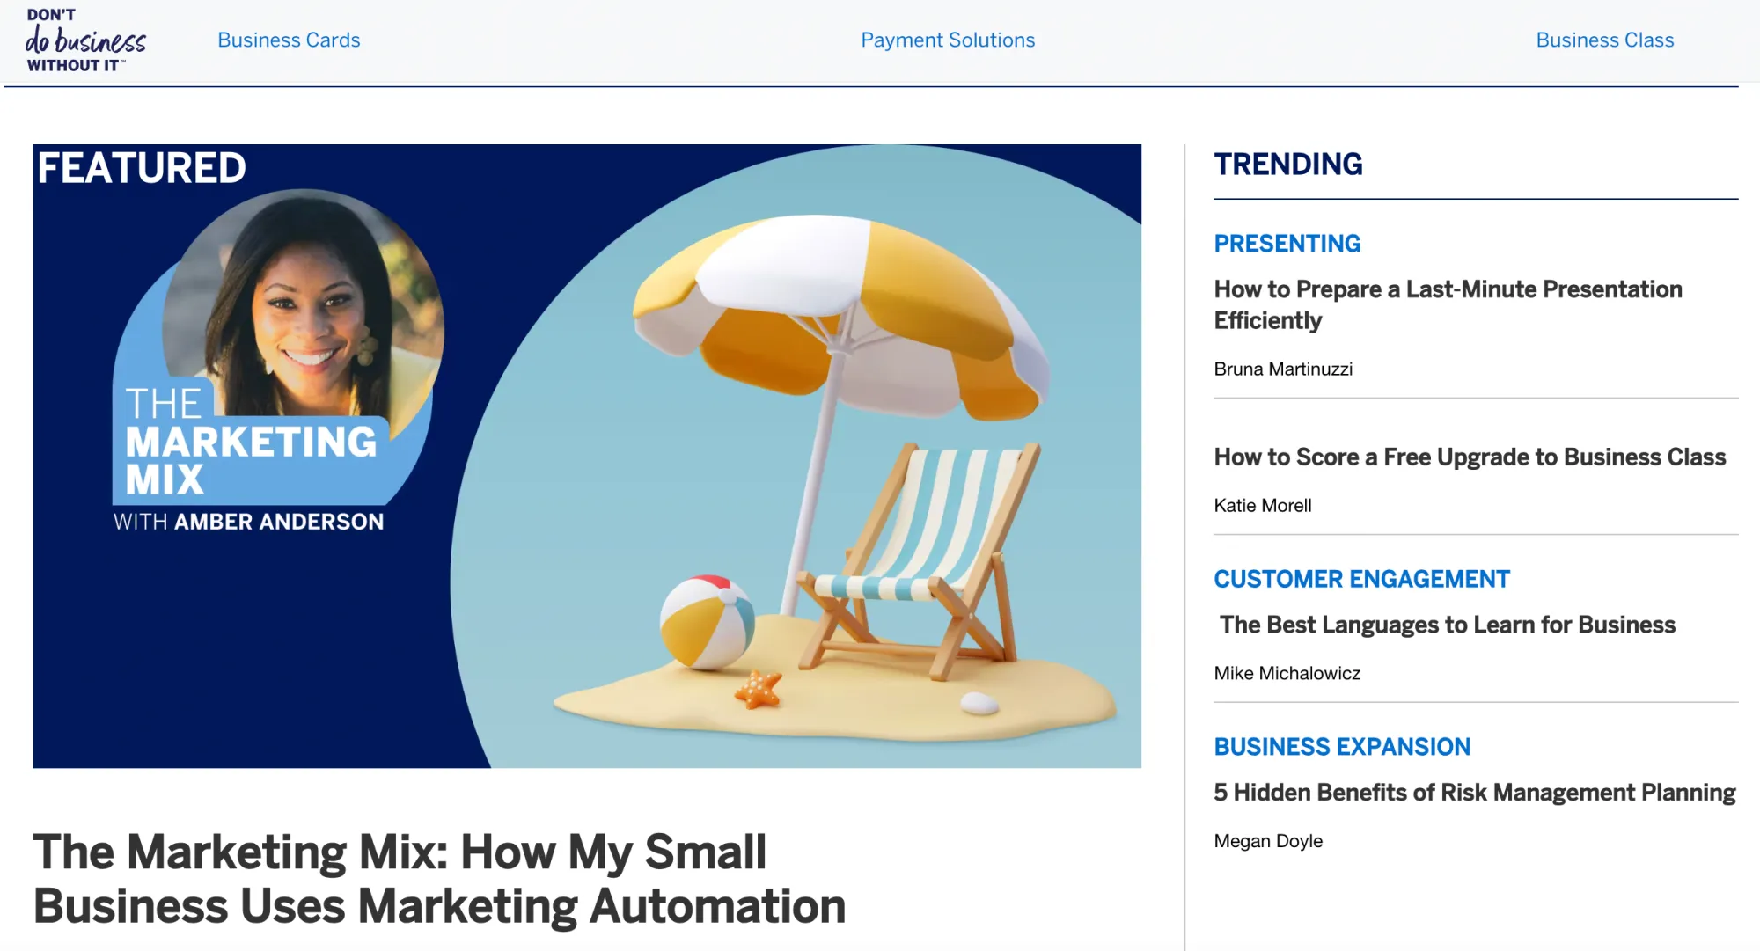Select the CUSTOMER ENGAGEMENT category link
The image size is (1760, 951).
click(1361, 579)
